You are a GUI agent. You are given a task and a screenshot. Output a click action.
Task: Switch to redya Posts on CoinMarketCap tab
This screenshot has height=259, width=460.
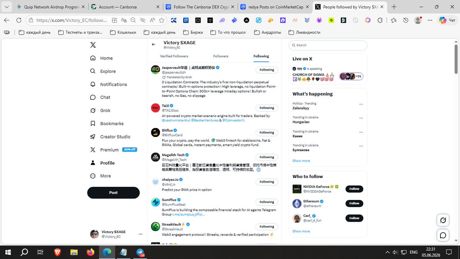[x=274, y=7]
